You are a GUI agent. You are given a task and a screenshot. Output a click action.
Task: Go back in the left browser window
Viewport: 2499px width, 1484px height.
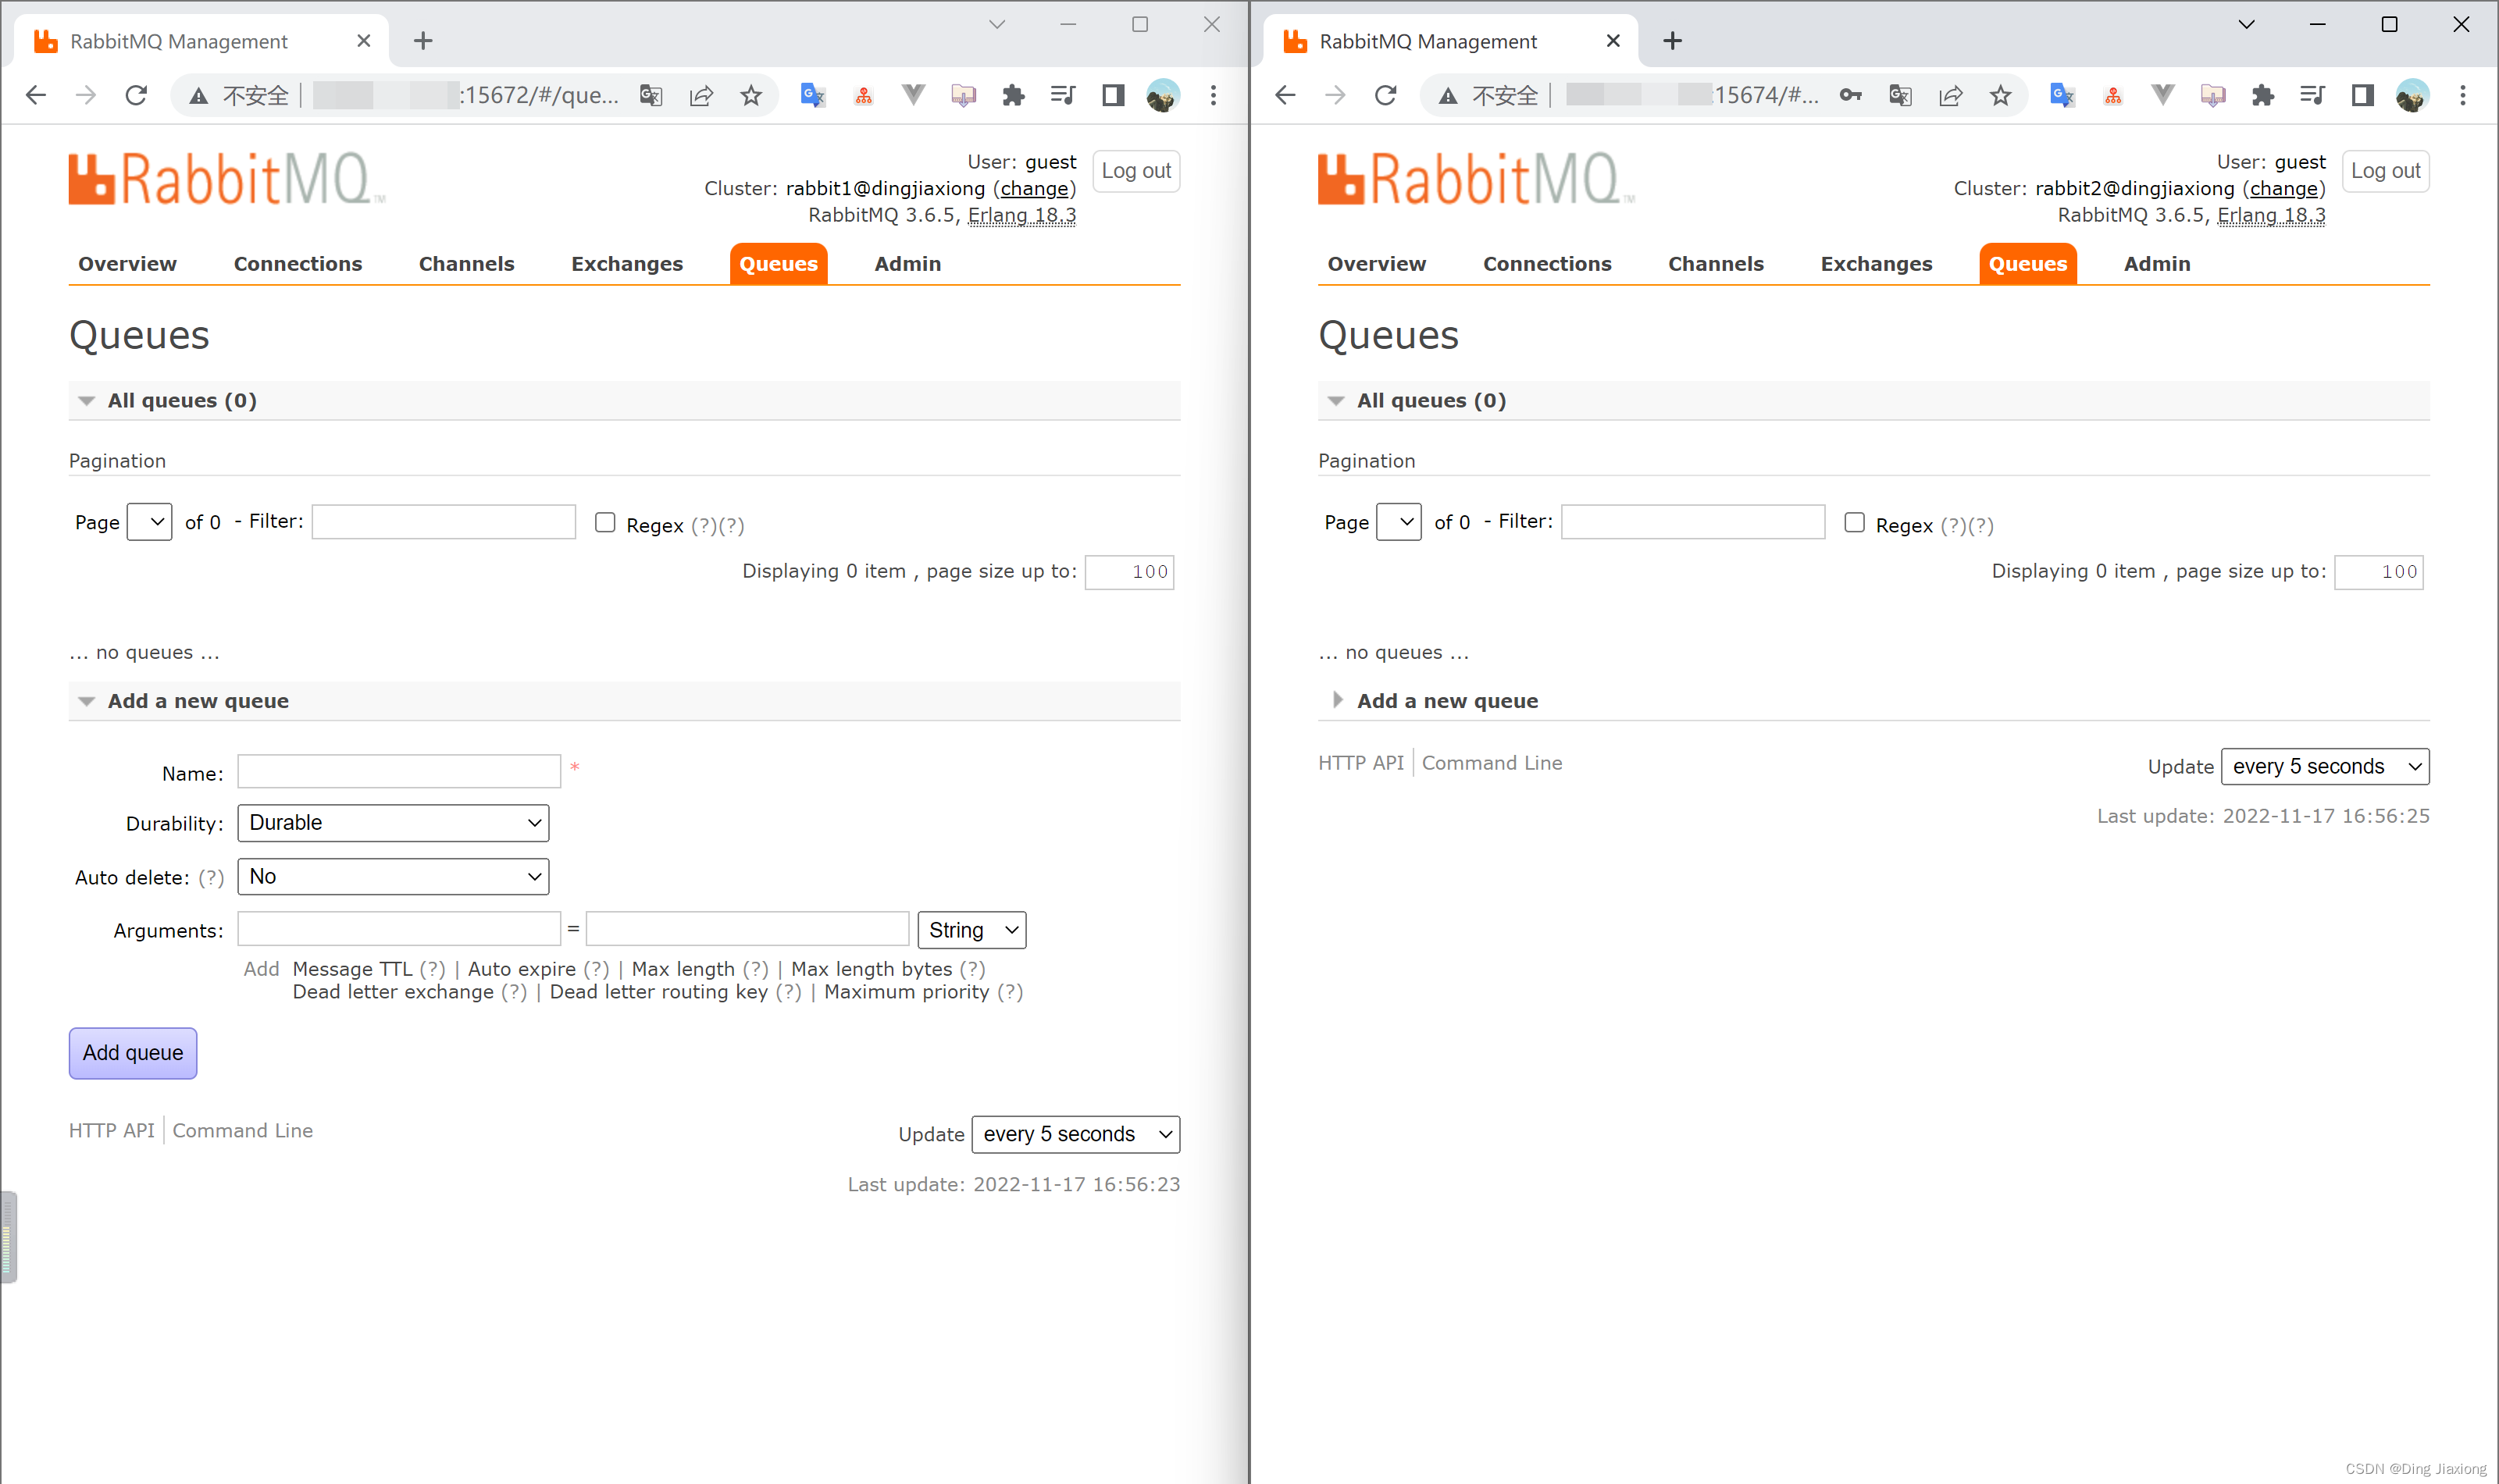(x=36, y=95)
